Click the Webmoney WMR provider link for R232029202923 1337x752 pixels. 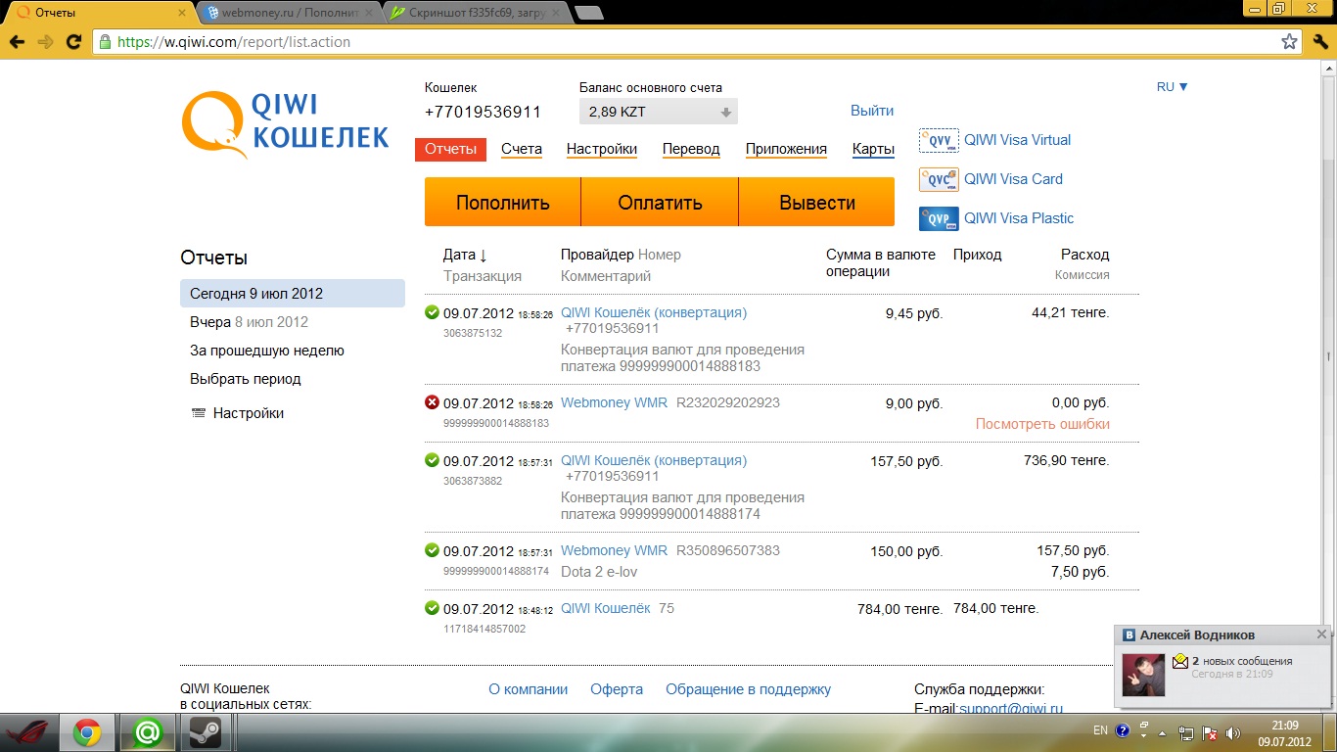click(614, 402)
